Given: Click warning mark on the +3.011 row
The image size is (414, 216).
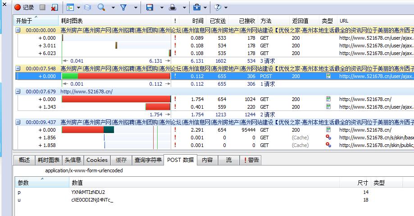Looking at the screenshot, I should [x=175, y=46].
